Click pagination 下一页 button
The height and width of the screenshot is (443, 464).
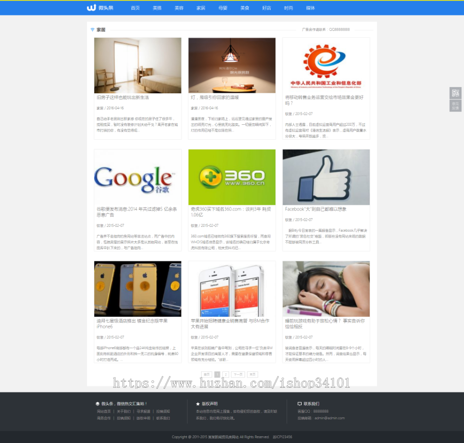point(238,374)
